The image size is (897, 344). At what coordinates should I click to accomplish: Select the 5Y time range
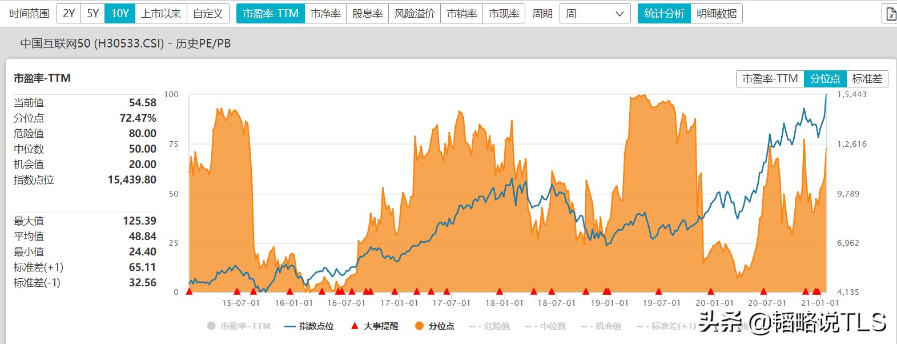(x=92, y=13)
